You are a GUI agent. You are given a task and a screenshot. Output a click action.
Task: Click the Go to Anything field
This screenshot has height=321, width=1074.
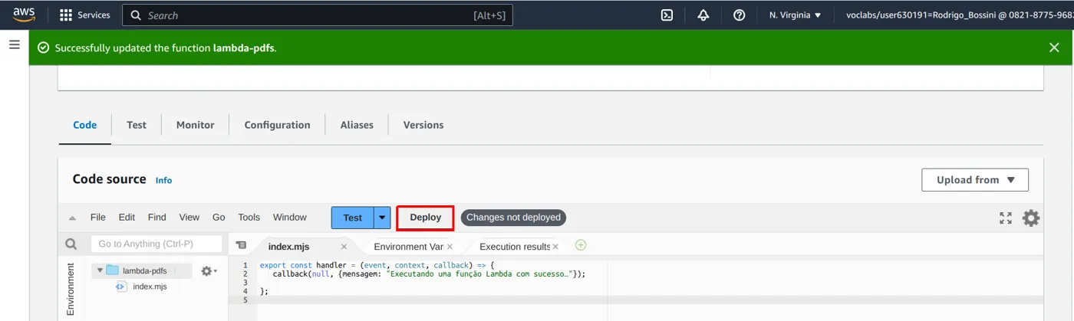click(x=156, y=244)
